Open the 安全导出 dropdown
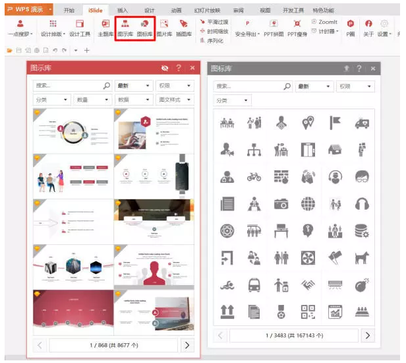This screenshot has height=363, width=406. 247,28
